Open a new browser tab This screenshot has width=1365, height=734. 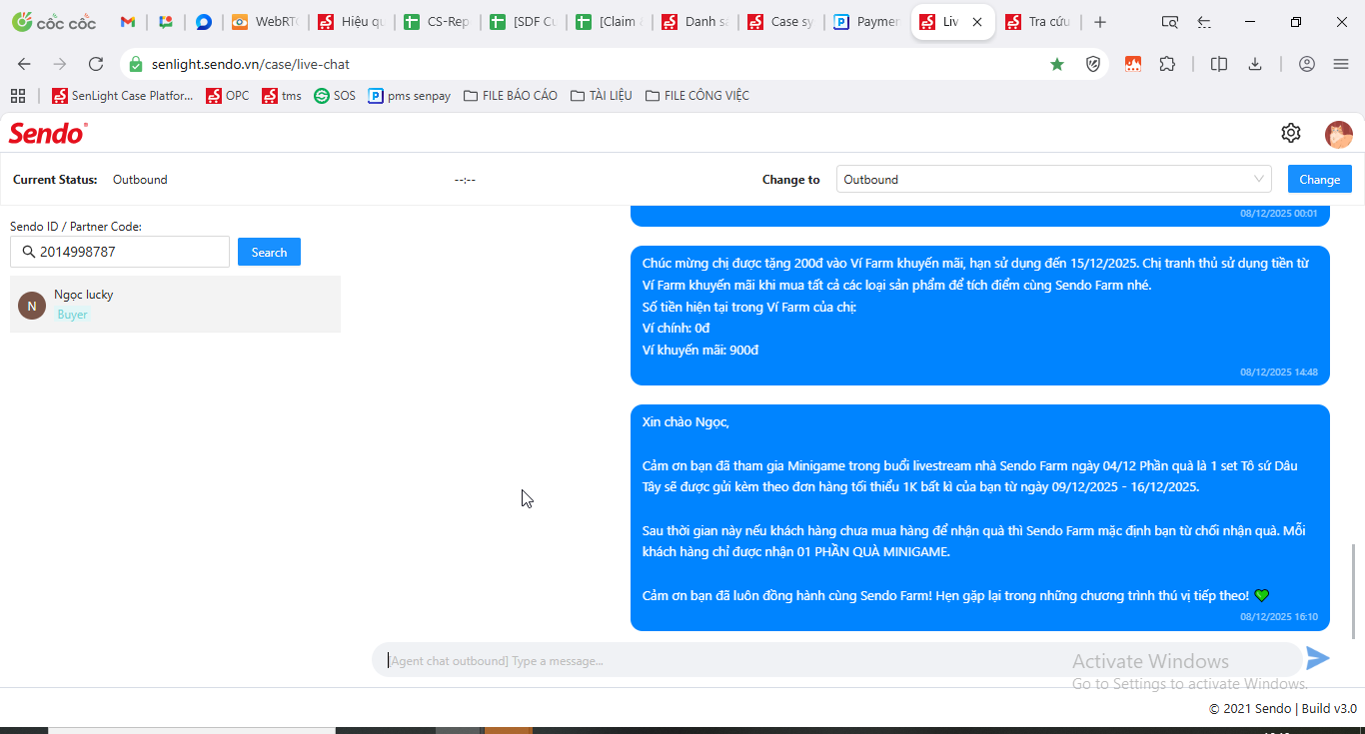1100,22
